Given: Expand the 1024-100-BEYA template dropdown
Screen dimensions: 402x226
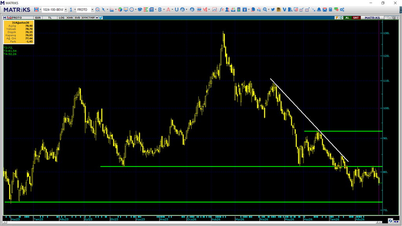Looking at the screenshot, I should pyautogui.click(x=66, y=9).
